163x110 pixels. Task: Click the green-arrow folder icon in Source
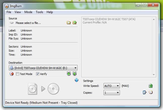tap(75, 22)
